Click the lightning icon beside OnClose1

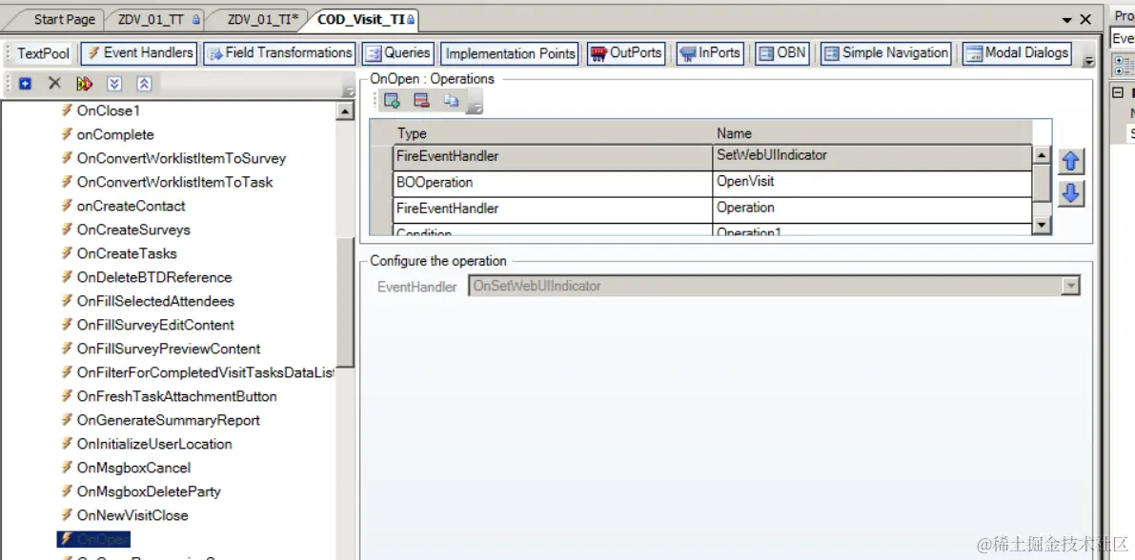pos(66,110)
